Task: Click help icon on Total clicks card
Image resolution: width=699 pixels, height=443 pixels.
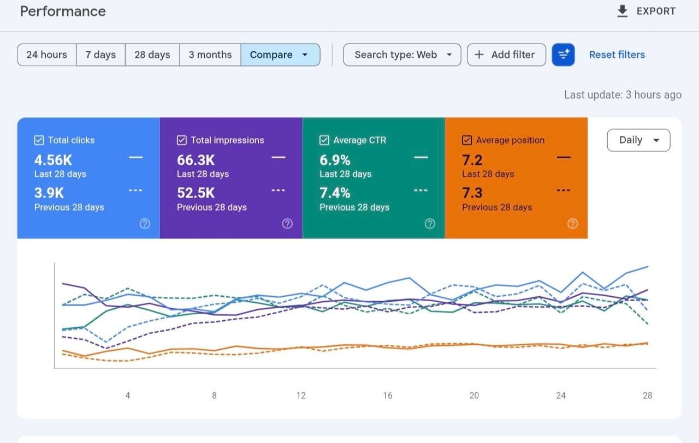Action: click(145, 223)
